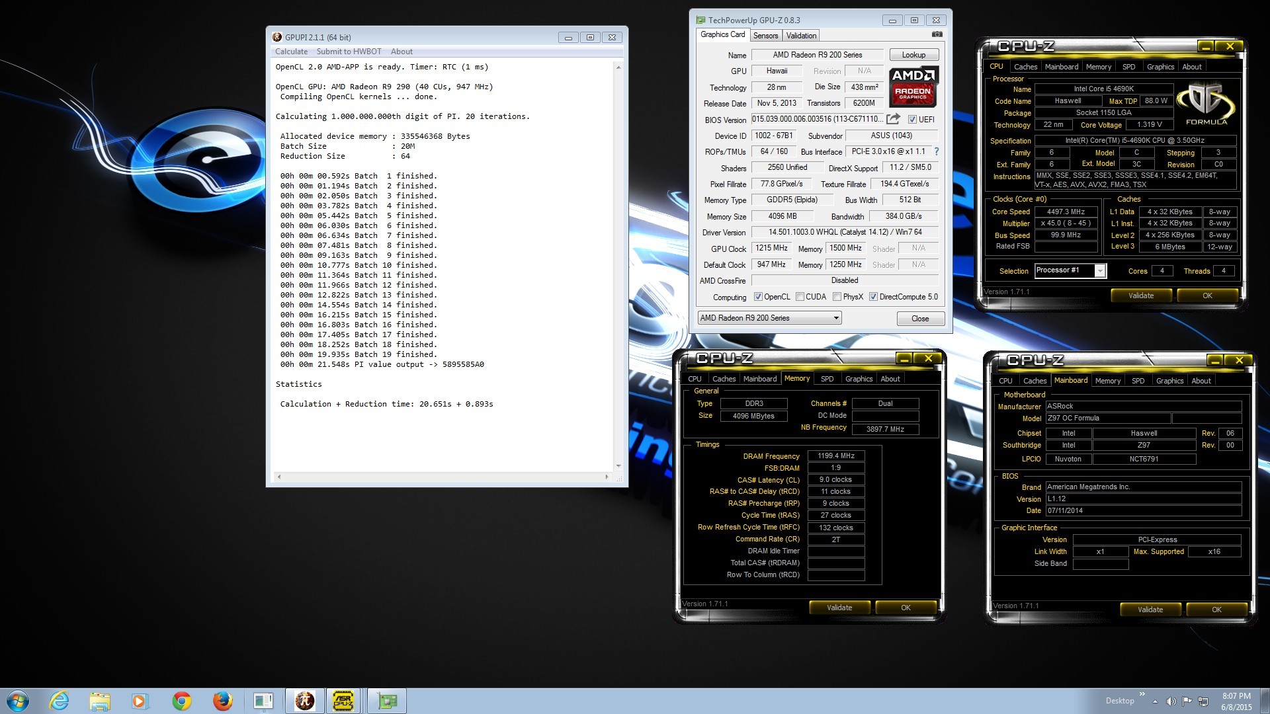Click Validate in CPU-Z Mainboard window
1270x714 pixels.
coord(1150,610)
